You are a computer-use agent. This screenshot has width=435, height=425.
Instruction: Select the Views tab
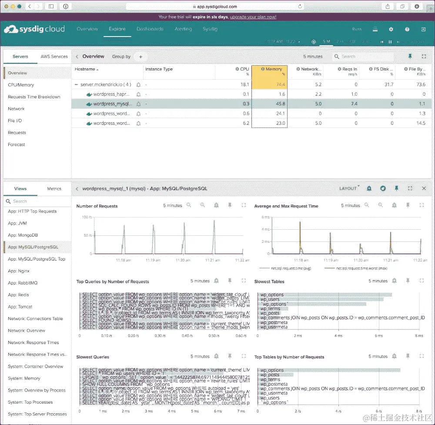point(20,189)
